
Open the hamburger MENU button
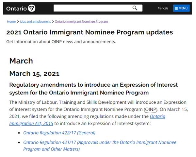pyautogui.click(x=181, y=8)
